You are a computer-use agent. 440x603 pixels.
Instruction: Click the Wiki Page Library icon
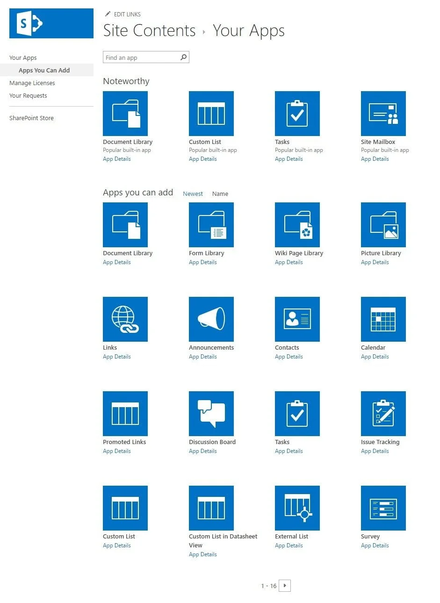(x=297, y=225)
